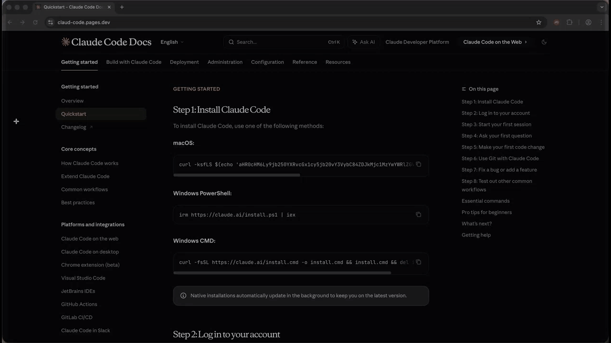This screenshot has width=611, height=343.
Task: Copy the macOS install command
Action: tap(419, 164)
